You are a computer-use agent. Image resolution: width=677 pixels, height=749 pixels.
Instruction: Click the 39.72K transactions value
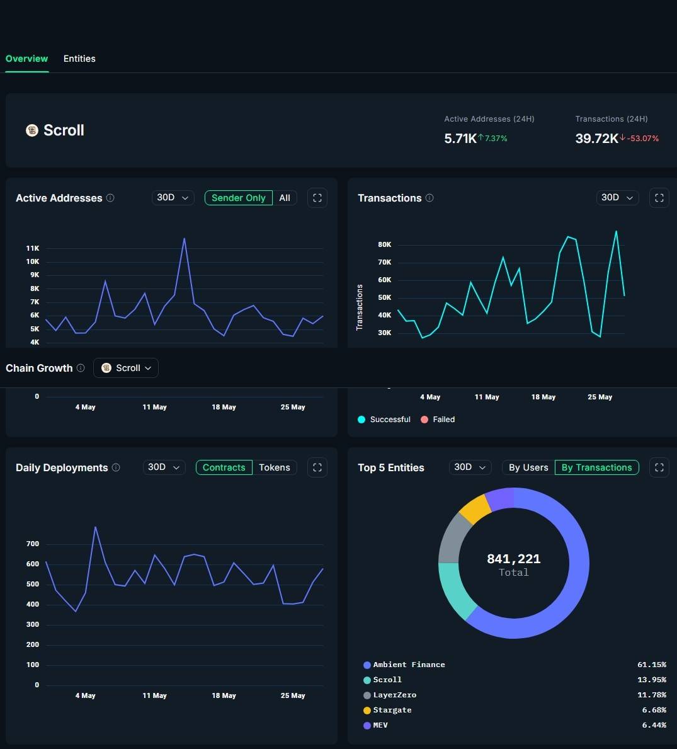597,139
